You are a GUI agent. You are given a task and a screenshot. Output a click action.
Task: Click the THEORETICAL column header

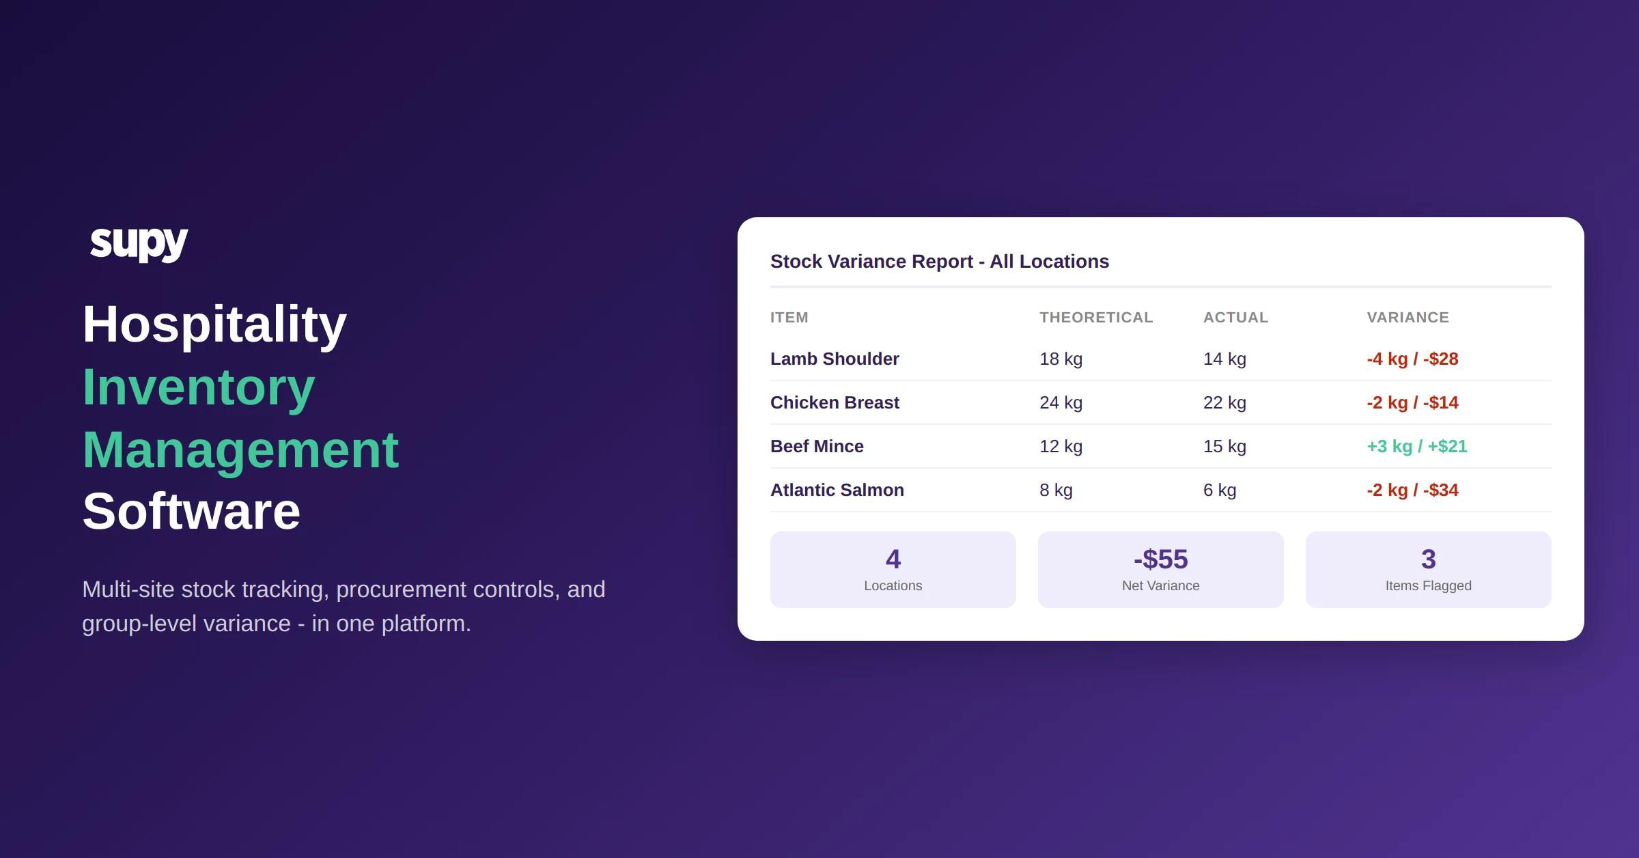click(1096, 318)
